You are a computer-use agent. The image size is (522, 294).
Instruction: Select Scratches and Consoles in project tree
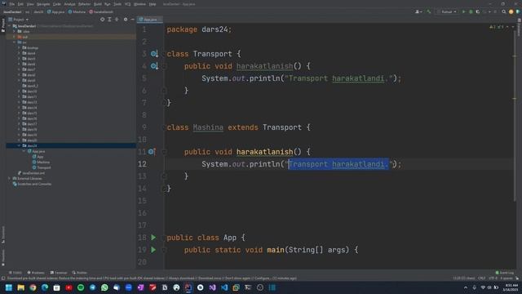pyautogui.click(x=32, y=184)
